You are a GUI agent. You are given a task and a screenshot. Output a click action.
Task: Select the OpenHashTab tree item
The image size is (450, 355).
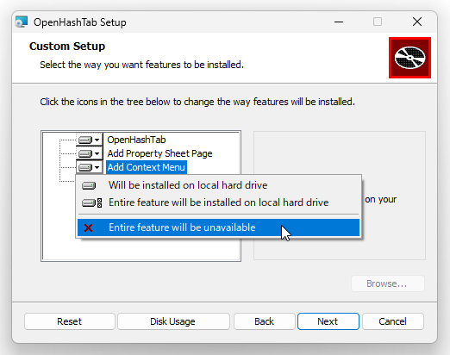point(136,140)
